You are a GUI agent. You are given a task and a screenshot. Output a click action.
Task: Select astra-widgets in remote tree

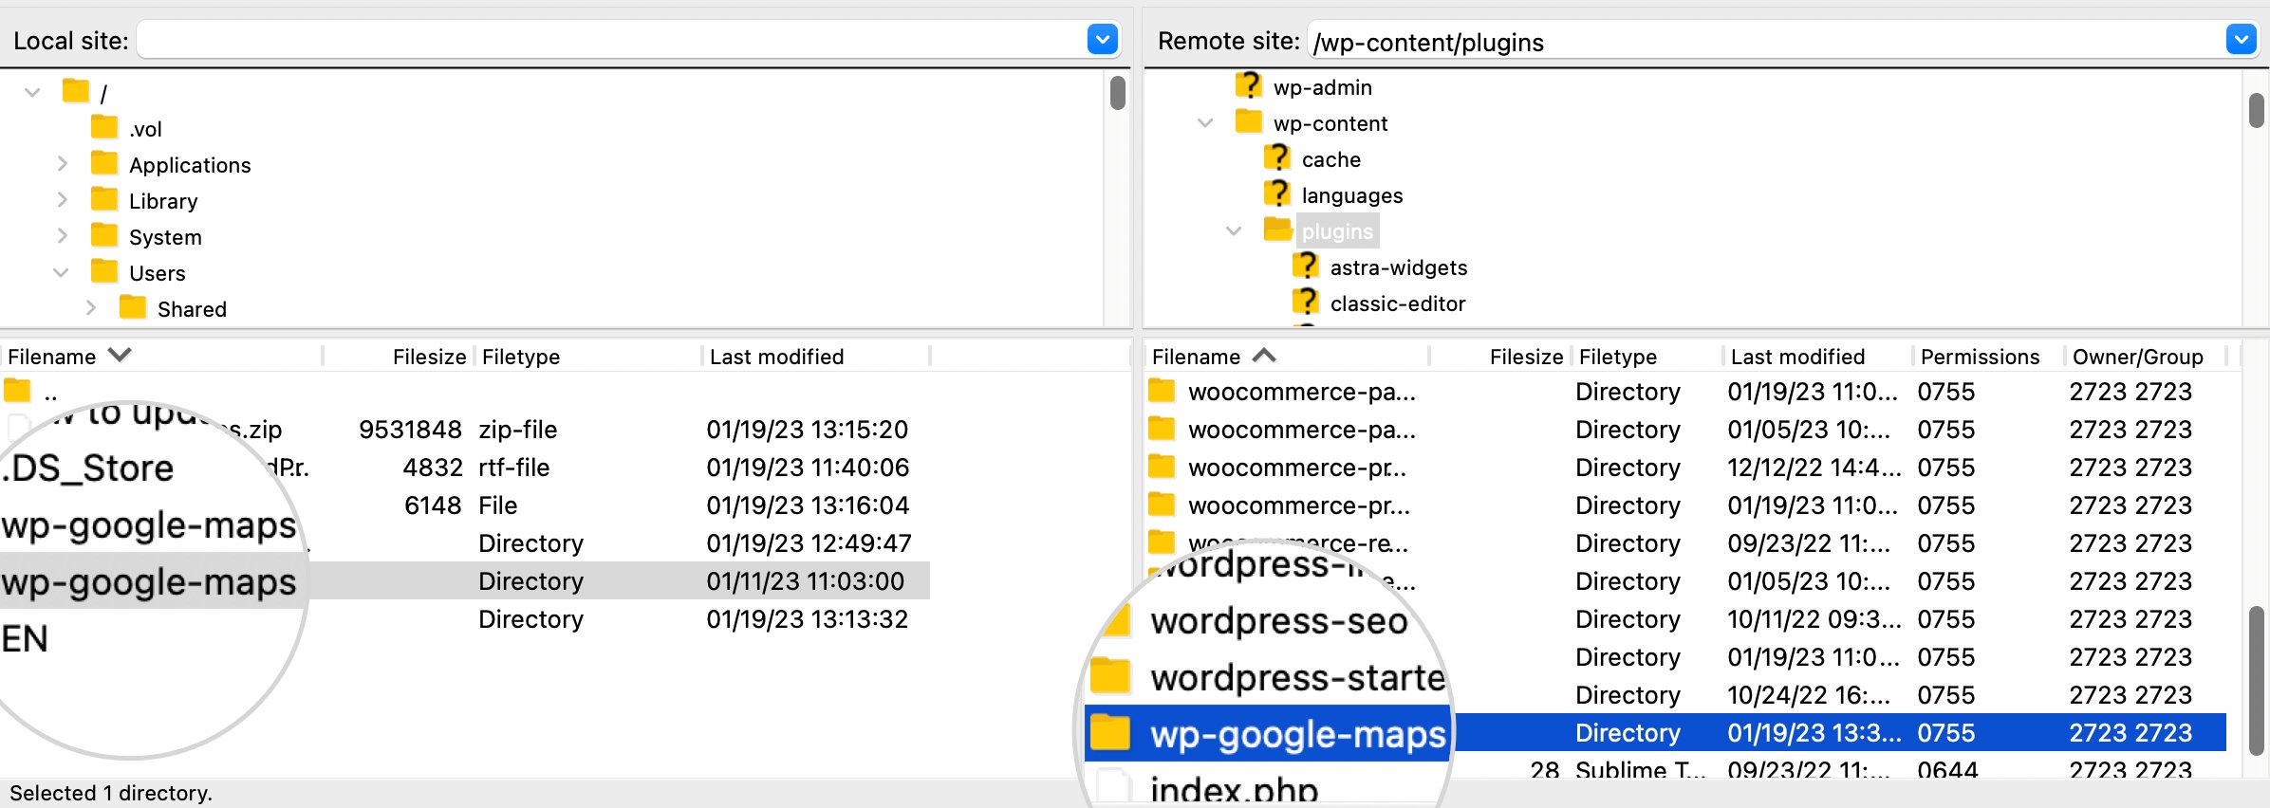point(1399,267)
